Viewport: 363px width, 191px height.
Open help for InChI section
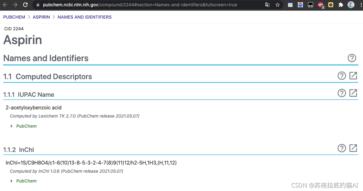(x=342, y=148)
